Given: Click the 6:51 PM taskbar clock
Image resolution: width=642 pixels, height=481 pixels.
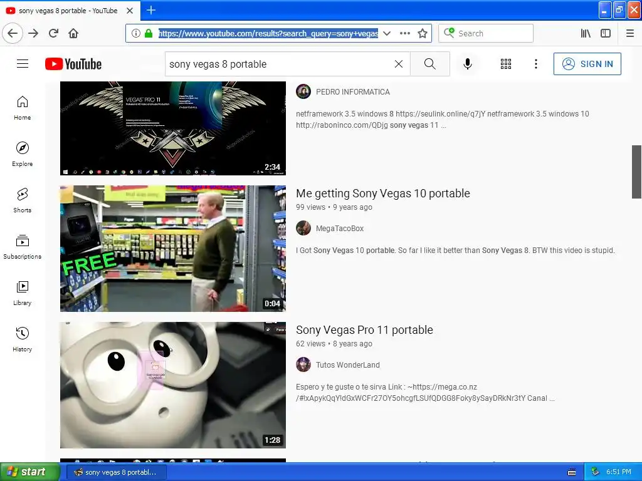Looking at the screenshot, I should coord(619,472).
